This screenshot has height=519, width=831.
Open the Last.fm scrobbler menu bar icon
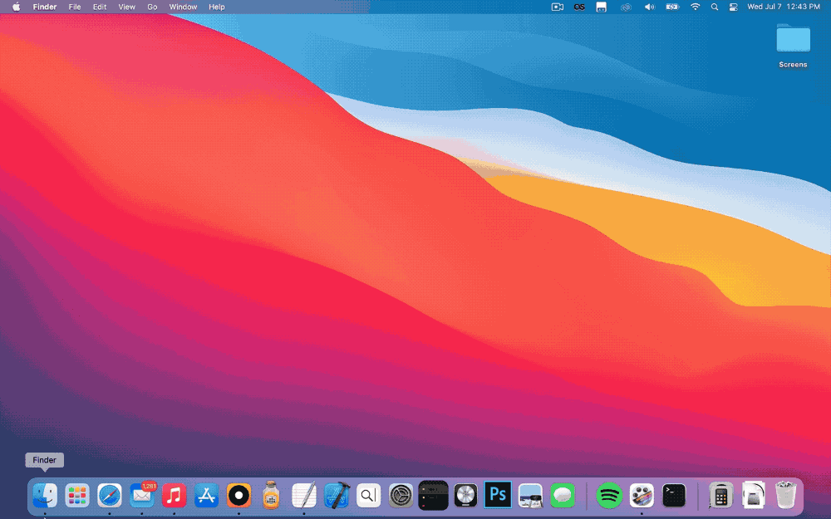[579, 7]
